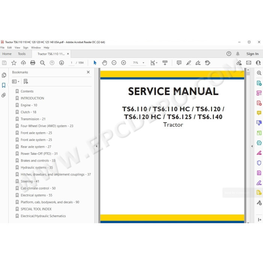
Task: Show Attachments paperclip panel
Action: pyautogui.click(x=4, y=95)
